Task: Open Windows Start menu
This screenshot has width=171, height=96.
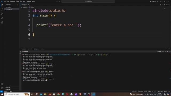Action: click(2, 94)
